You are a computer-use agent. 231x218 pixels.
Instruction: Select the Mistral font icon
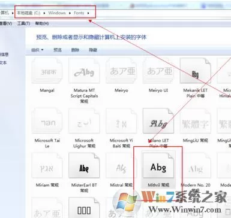(x=121, y=165)
